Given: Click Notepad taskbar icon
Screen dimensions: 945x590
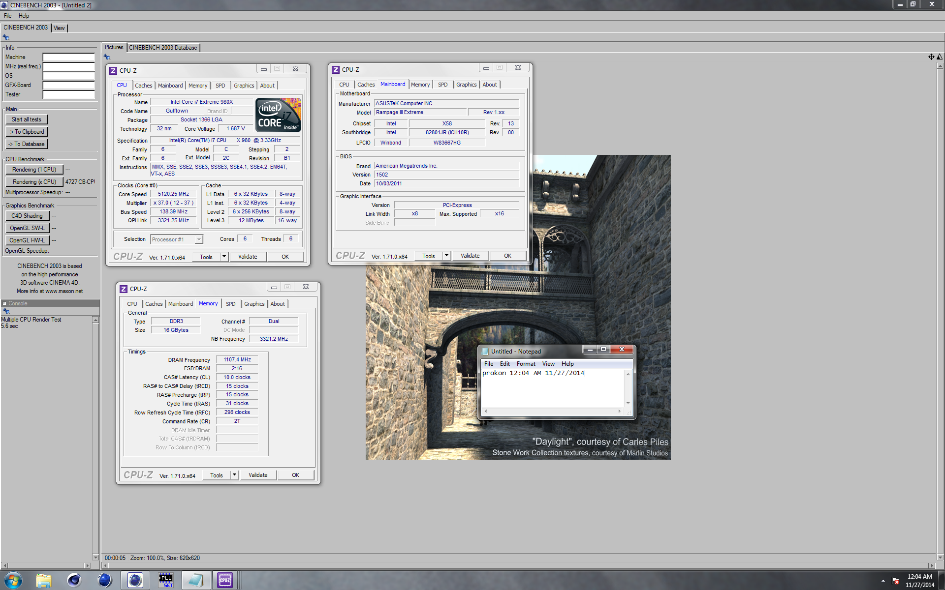Looking at the screenshot, I should (x=195, y=580).
